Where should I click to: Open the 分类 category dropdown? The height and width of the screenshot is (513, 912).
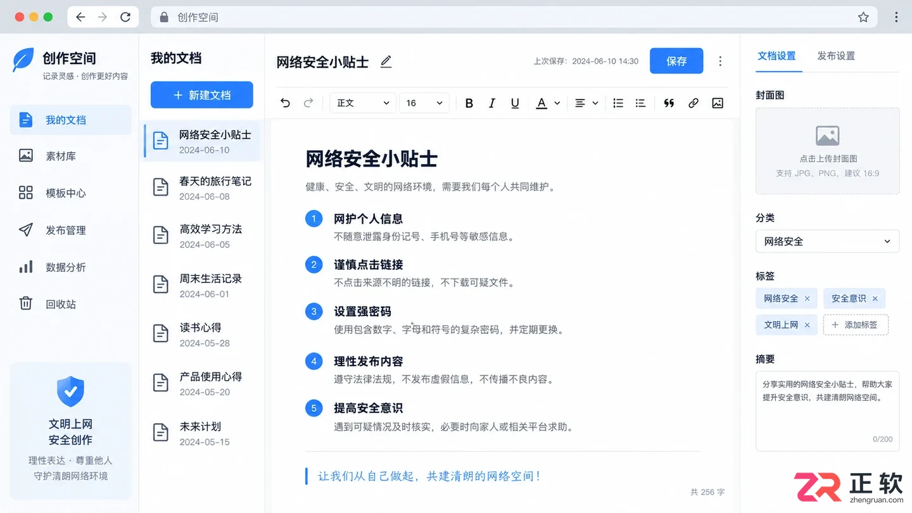(x=828, y=241)
